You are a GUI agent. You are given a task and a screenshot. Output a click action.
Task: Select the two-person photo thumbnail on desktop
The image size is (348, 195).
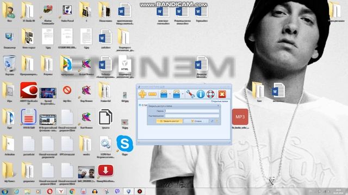point(86,172)
